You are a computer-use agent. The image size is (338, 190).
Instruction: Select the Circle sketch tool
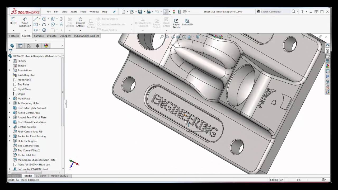tap(44, 19)
